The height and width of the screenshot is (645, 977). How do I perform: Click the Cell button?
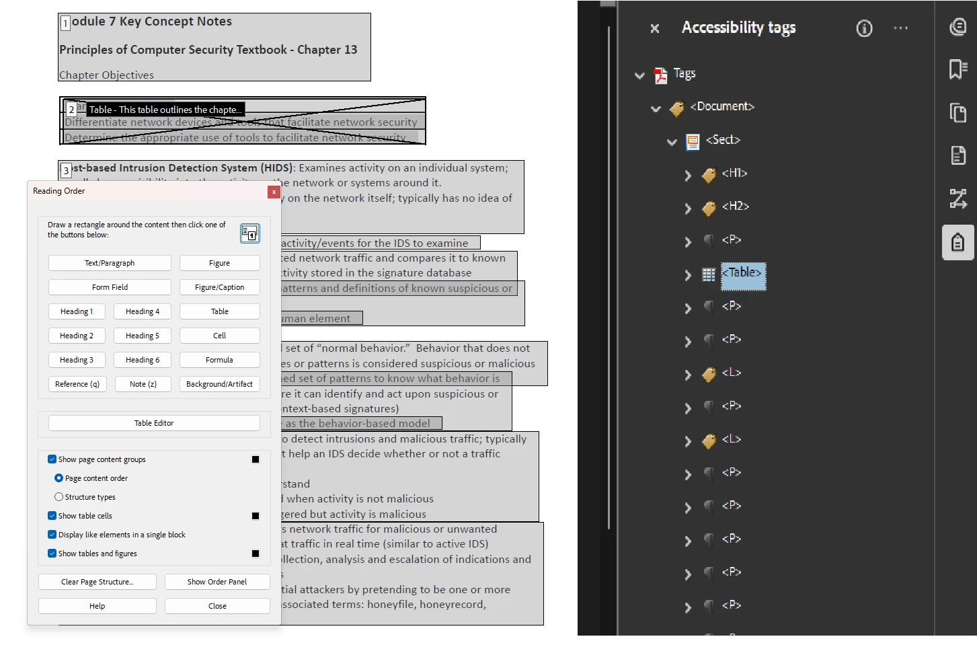[x=220, y=336]
